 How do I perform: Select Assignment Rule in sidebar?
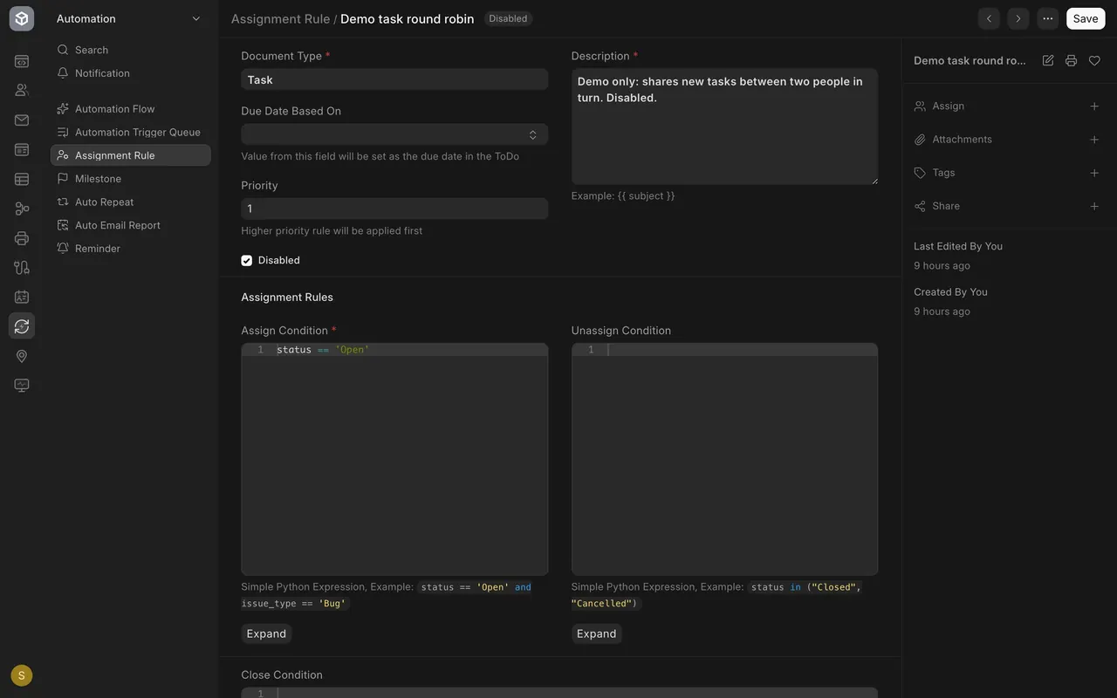(x=131, y=155)
